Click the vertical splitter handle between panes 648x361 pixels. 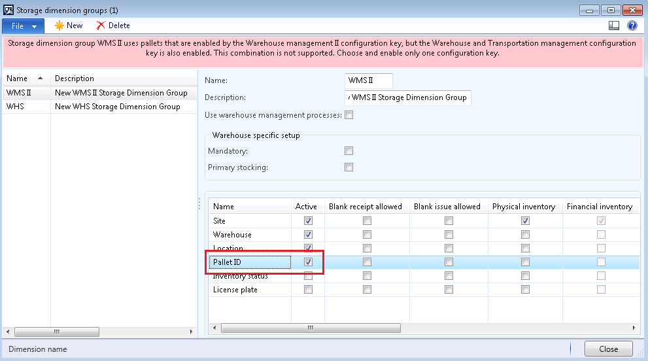(199, 205)
